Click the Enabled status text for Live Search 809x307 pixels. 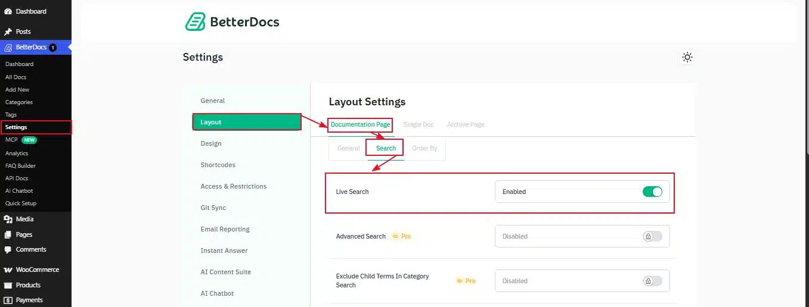[514, 192]
